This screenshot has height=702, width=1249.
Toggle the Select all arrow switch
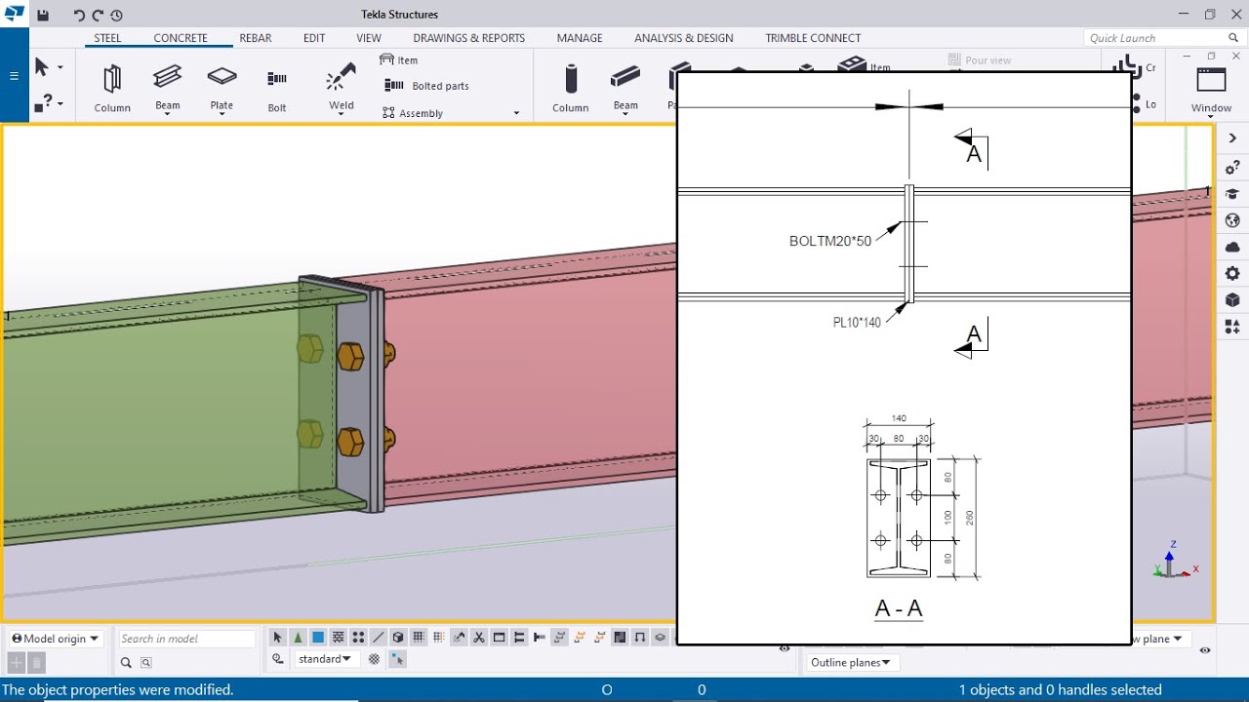coord(277,638)
